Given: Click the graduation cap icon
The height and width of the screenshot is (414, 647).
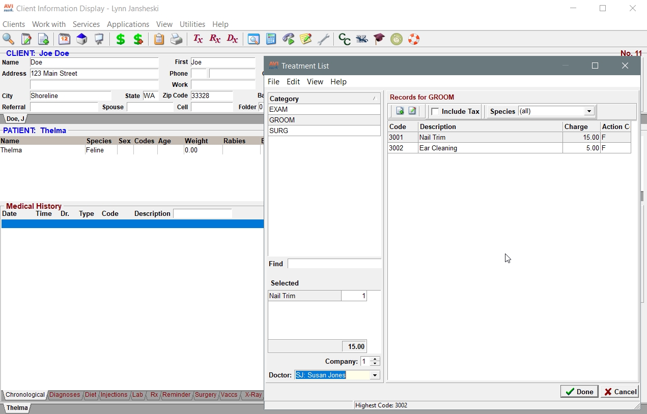Looking at the screenshot, I should [x=379, y=39].
